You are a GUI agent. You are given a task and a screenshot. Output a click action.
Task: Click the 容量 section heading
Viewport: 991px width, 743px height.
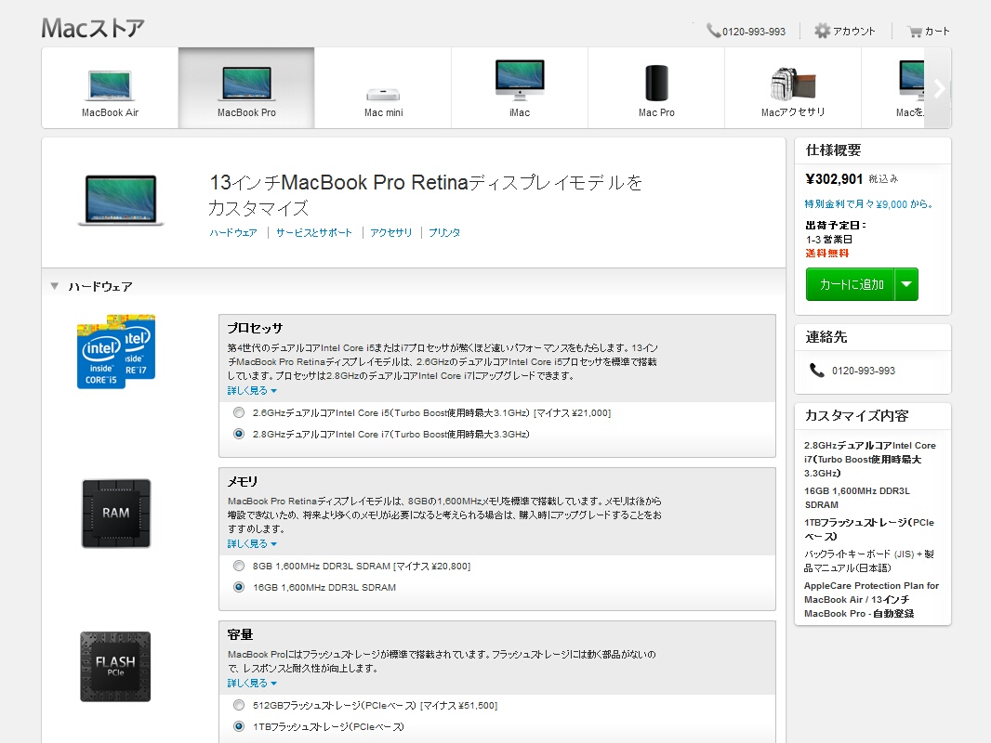240,634
